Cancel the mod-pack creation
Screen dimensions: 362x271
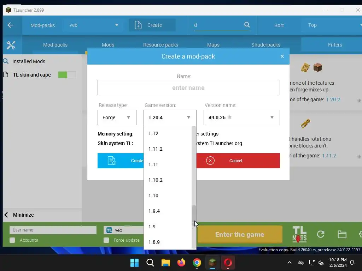point(238,161)
